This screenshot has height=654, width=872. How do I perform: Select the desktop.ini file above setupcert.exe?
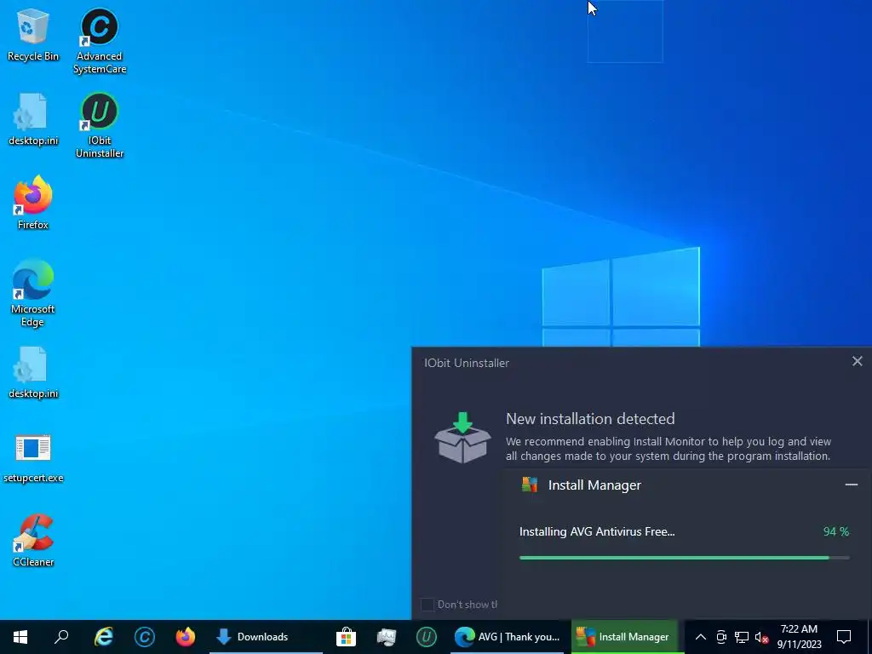coord(33,373)
